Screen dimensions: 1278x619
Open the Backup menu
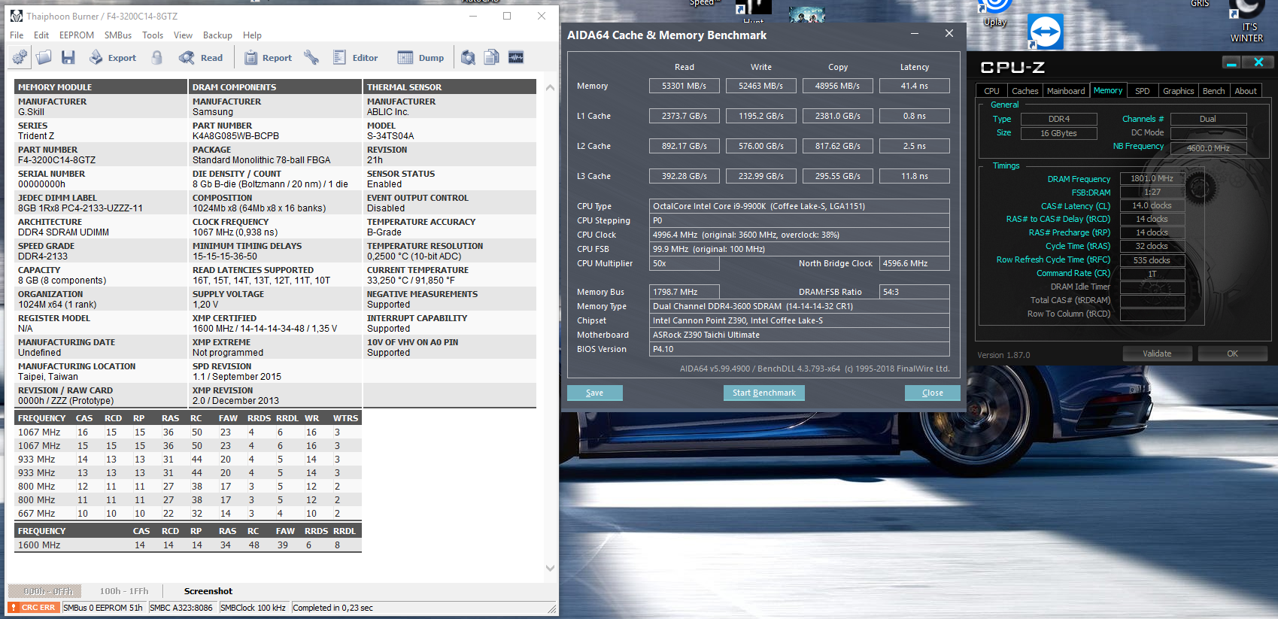pyautogui.click(x=217, y=35)
